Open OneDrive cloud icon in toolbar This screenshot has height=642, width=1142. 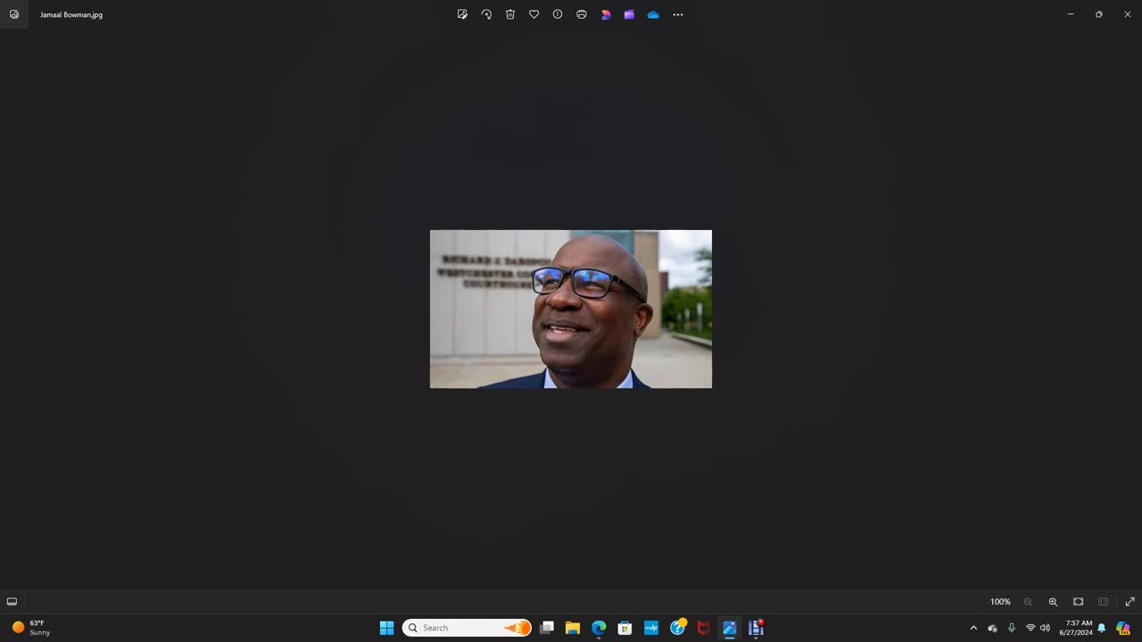click(653, 14)
